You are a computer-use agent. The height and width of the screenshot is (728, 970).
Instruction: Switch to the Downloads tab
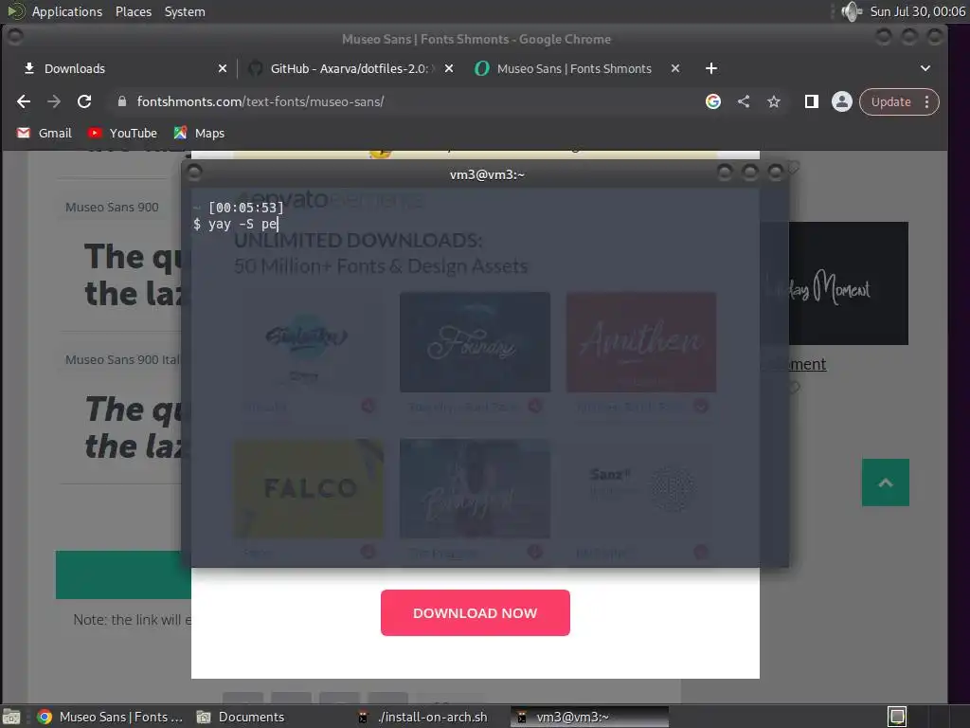point(118,68)
